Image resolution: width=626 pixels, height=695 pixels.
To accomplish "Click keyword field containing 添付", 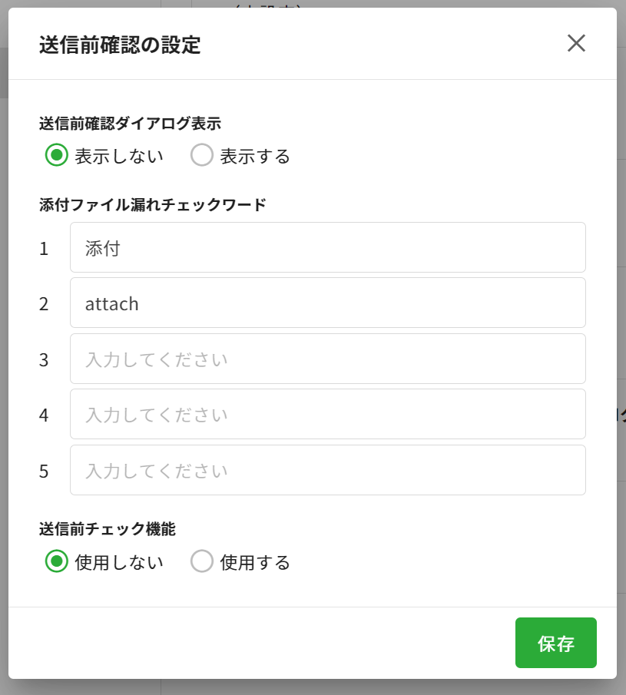I will pyautogui.click(x=327, y=248).
